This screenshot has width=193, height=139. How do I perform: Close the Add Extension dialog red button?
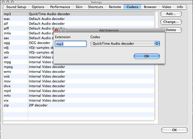coord(56,30)
